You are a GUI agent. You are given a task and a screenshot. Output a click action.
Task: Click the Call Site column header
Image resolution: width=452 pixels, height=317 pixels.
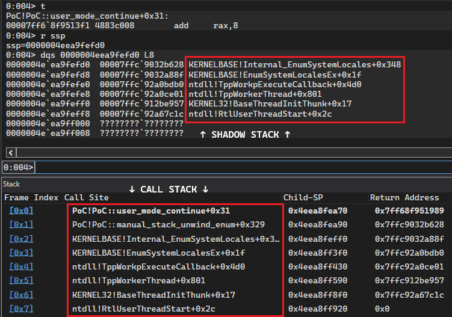point(87,198)
